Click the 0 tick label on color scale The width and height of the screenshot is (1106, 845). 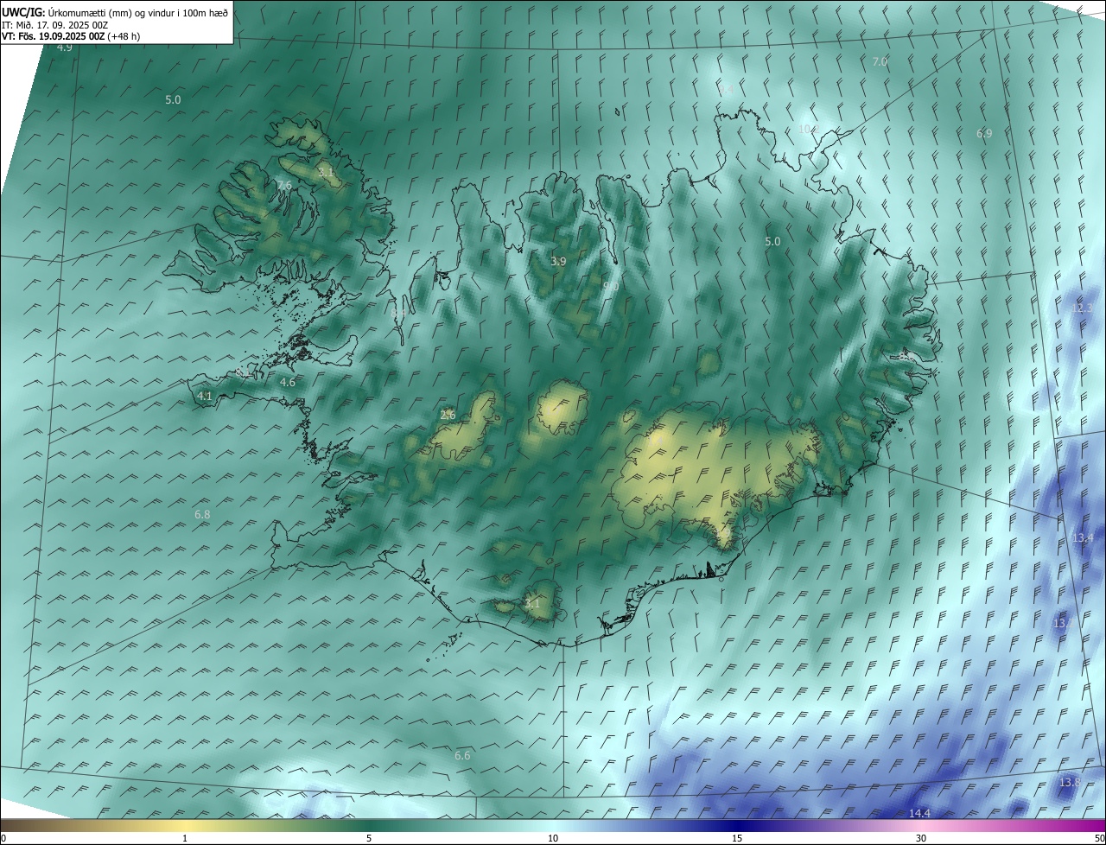[3, 838]
